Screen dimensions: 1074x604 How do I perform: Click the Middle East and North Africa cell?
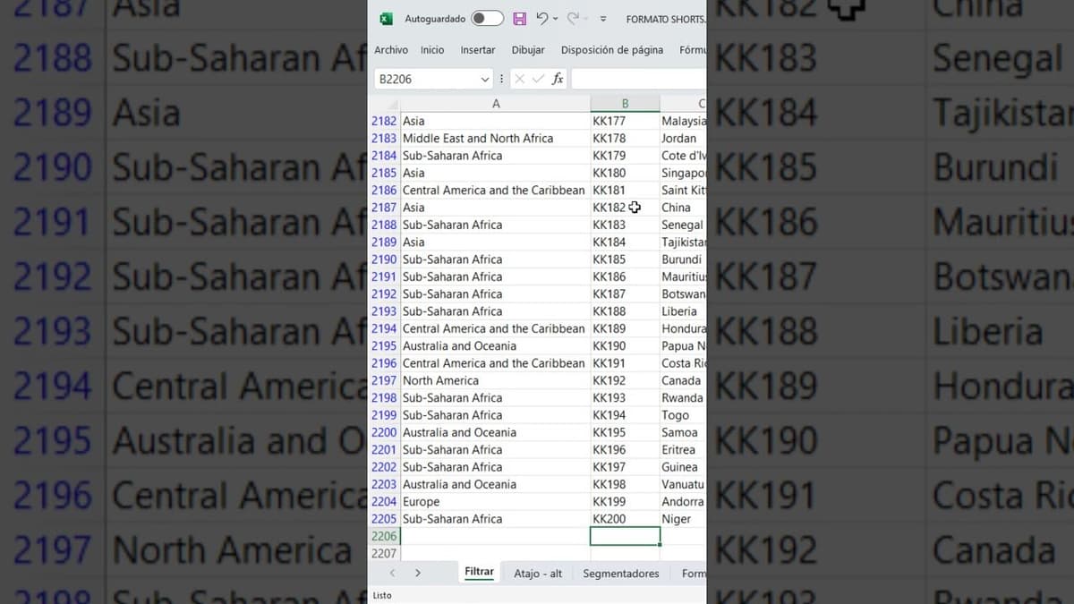tap(496, 139)
